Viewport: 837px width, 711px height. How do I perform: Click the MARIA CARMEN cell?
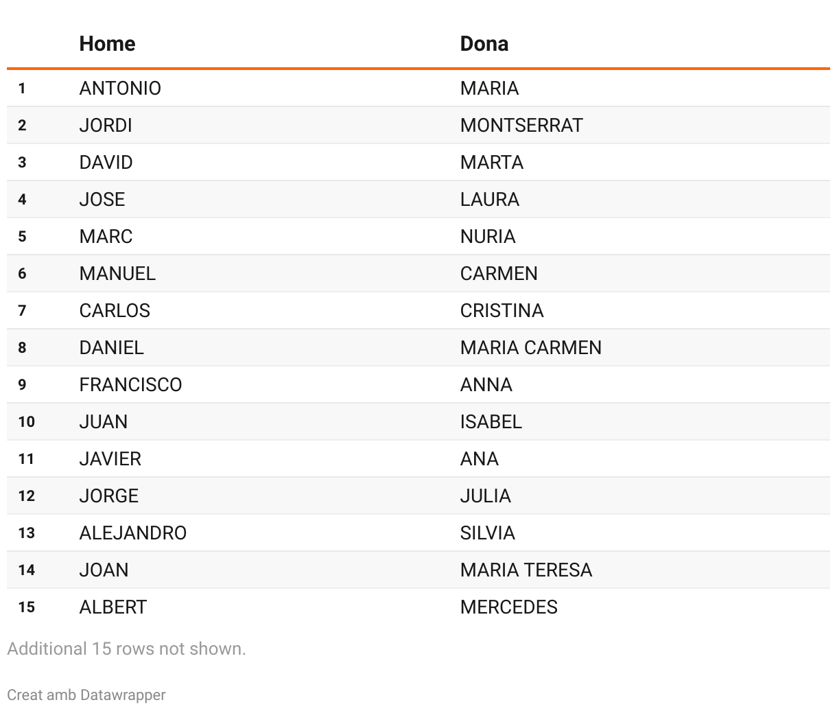click(x=531, y=348)
